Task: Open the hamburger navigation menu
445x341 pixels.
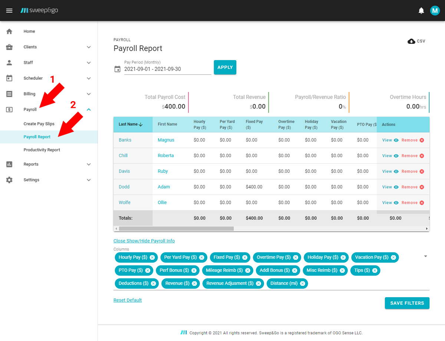Action: pos(9,10)
